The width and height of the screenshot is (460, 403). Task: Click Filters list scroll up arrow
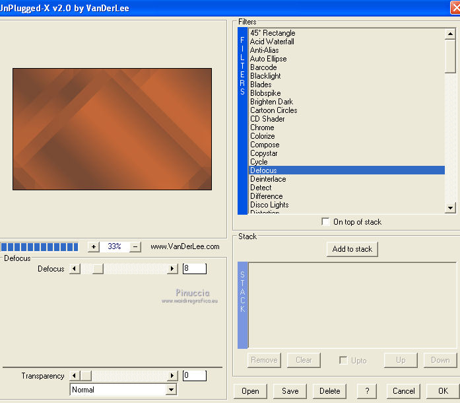click(x=450, y=34)
